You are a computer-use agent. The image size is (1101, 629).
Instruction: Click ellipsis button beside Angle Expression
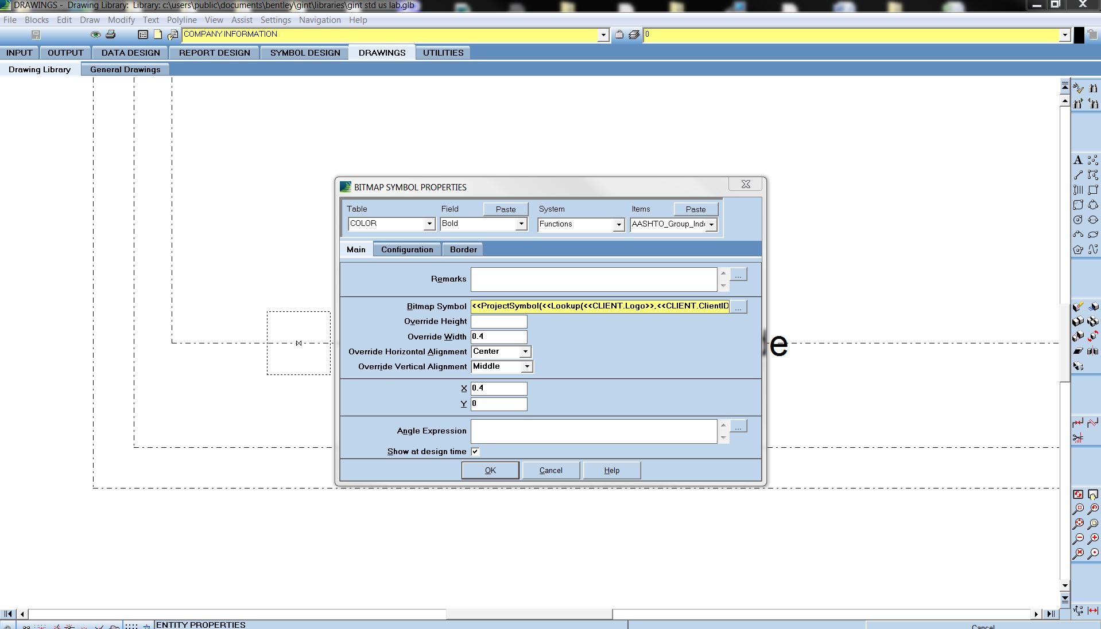pyautogui.click(x=738, y=427)
